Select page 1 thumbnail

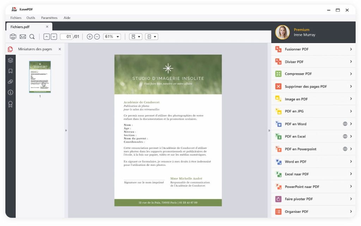(40, 77)
